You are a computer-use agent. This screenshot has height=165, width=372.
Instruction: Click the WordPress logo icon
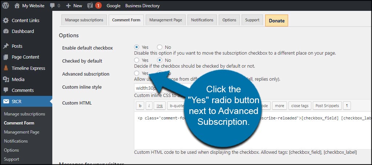pyautogui.click(x=6, y=6)
